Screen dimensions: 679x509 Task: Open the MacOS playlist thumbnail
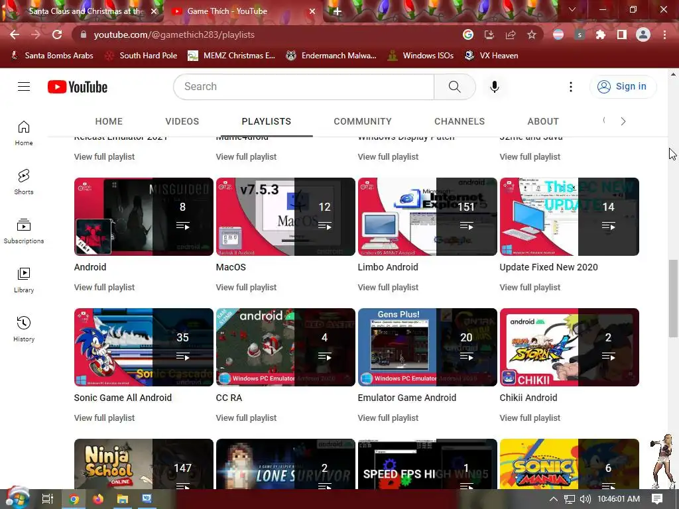(x=285, y=217)
